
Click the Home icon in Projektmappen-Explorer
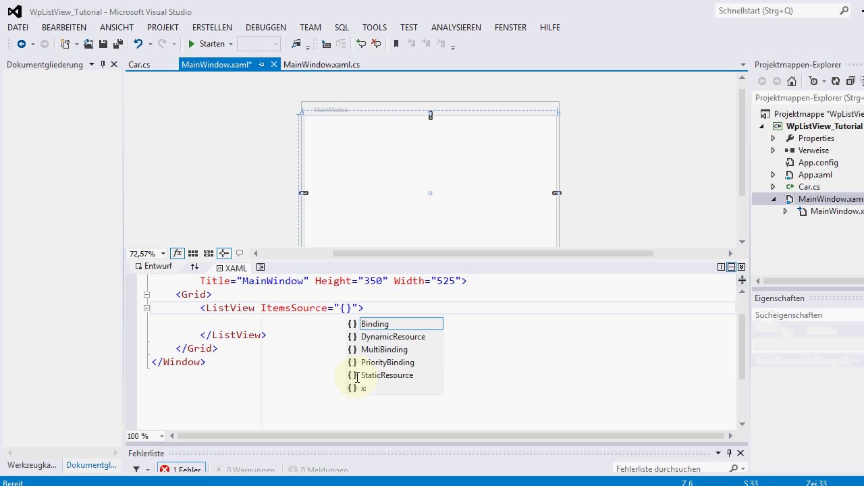click(792, 81)
